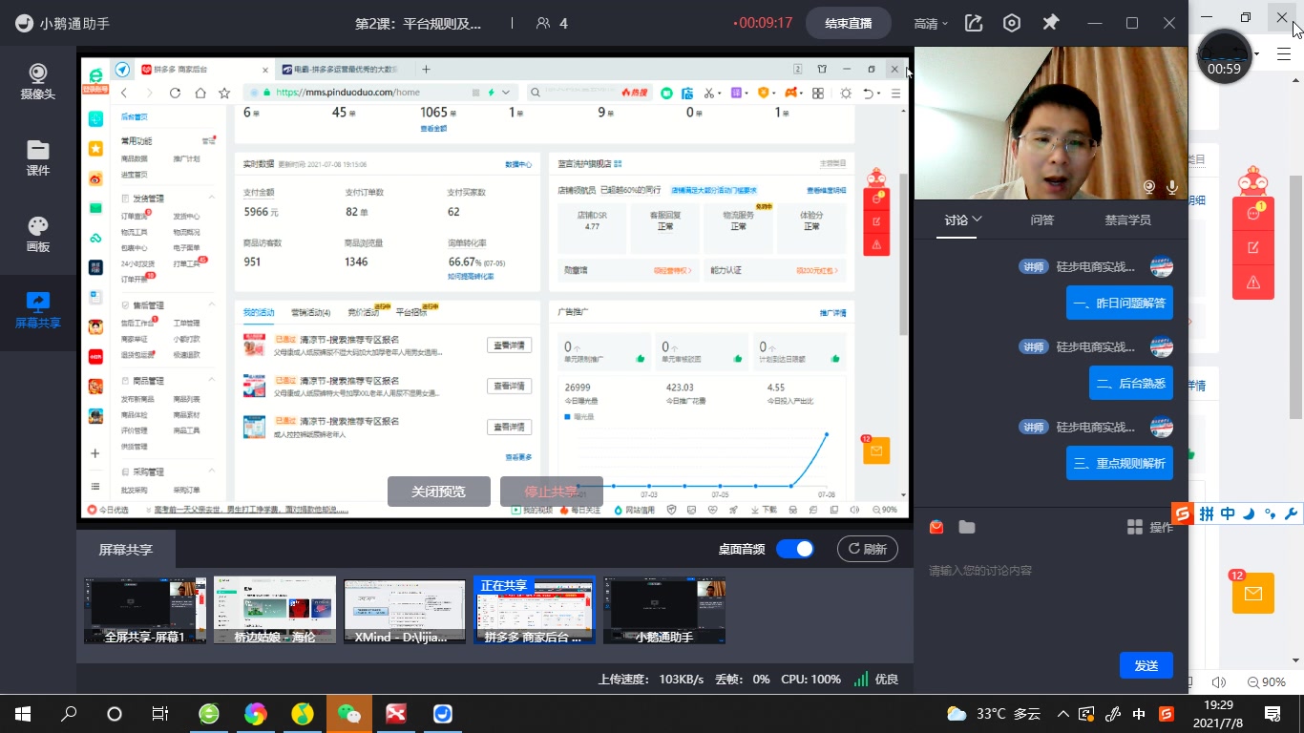Select the 拼多多 商家后台 sharing thumbnail

pos(535,610)
